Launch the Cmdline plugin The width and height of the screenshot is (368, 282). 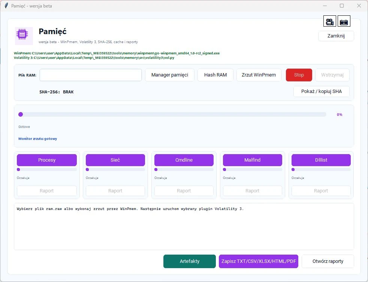pyautogui.click(x=184, y=160)
